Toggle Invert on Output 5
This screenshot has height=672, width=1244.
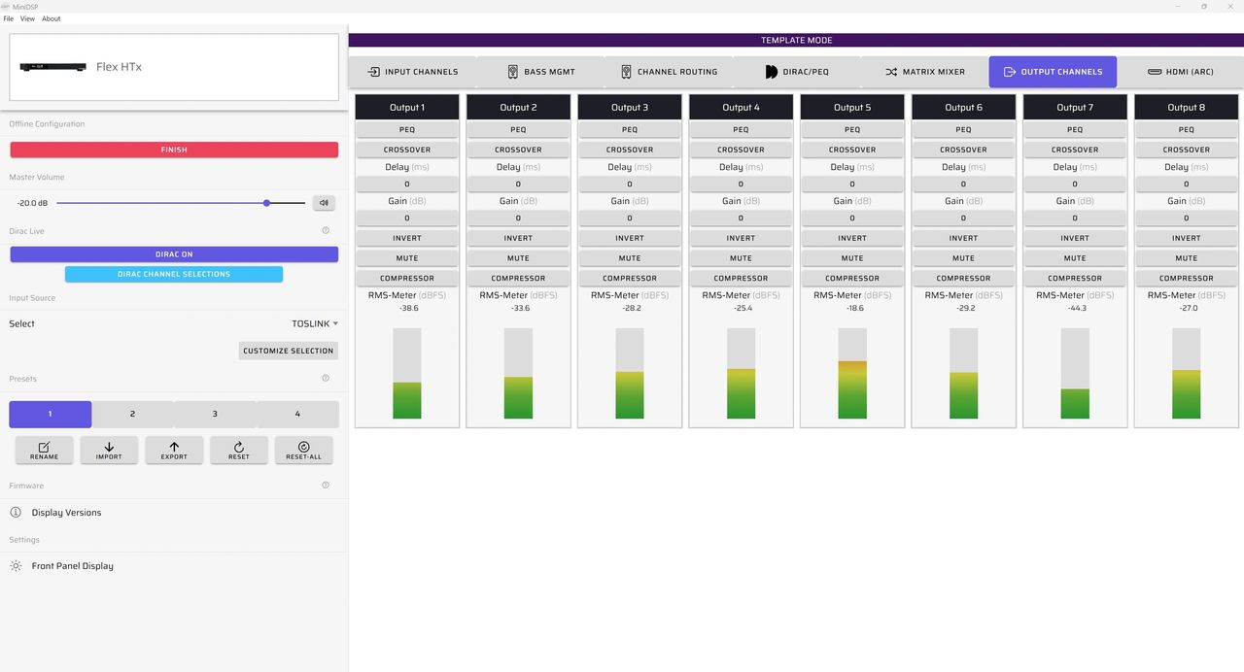(852, 238)
